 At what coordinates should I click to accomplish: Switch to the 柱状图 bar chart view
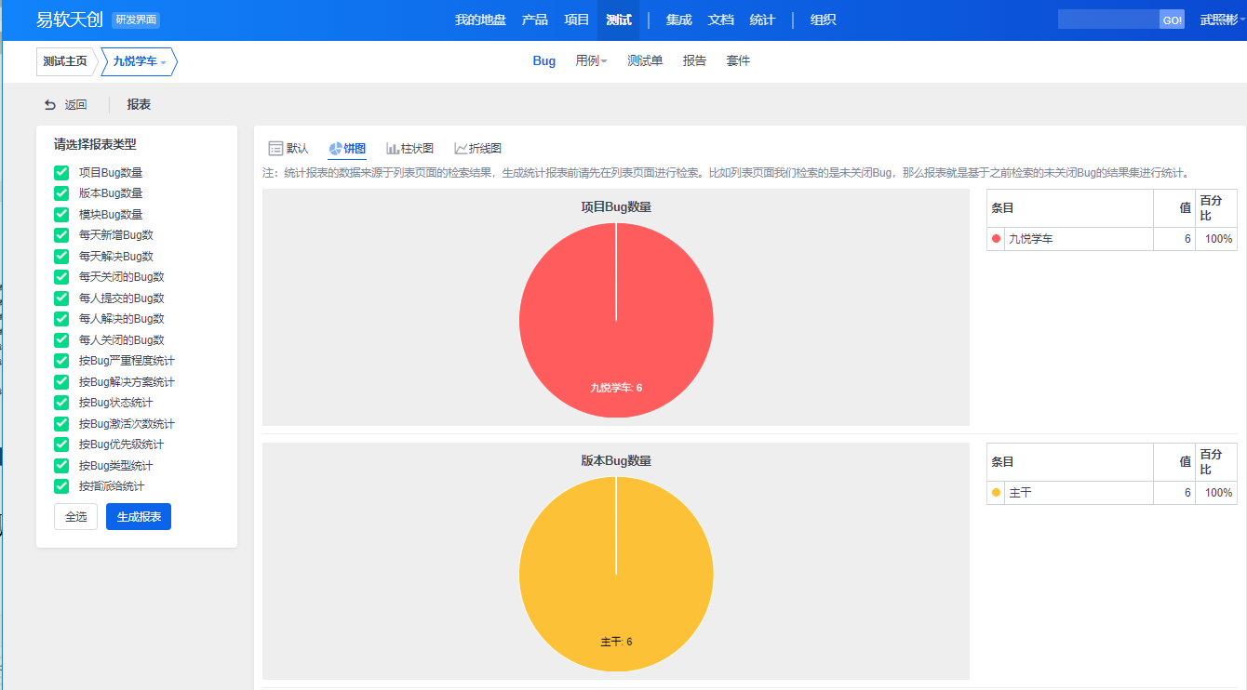(x=409, y=149)
